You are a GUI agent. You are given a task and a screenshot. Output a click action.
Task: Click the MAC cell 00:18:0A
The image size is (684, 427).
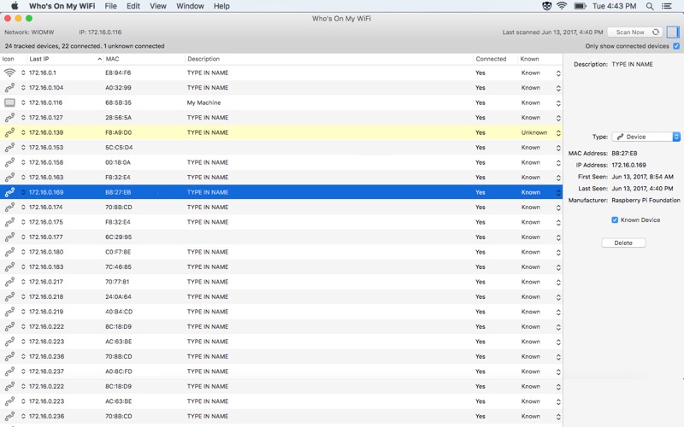[x=118, y=162]
